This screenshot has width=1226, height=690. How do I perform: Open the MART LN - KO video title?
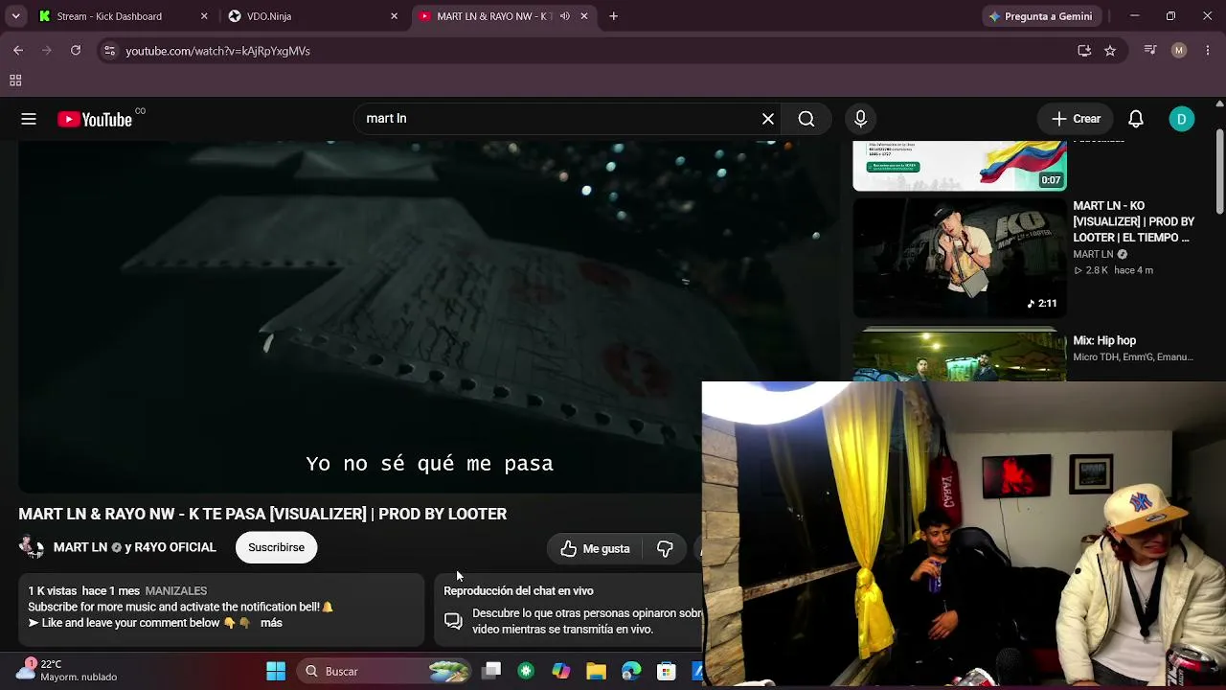click(1134, 221)
